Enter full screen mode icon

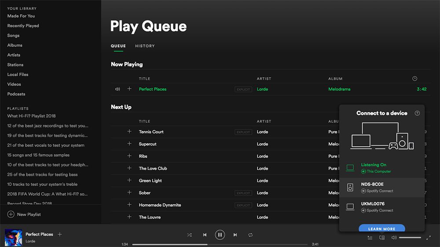tap(429, 238)
